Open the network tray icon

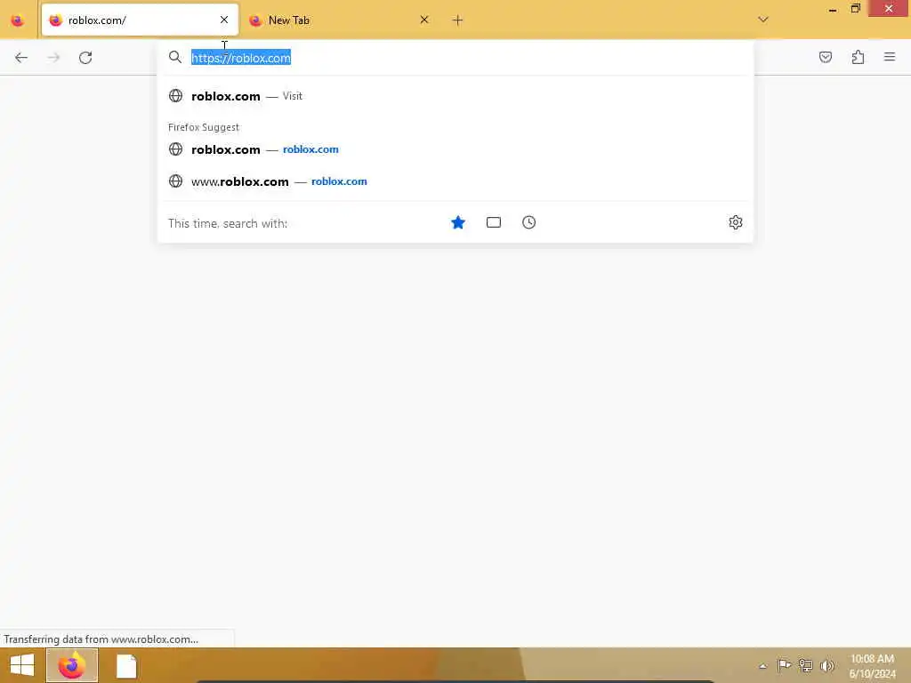(x=805, y=665)
